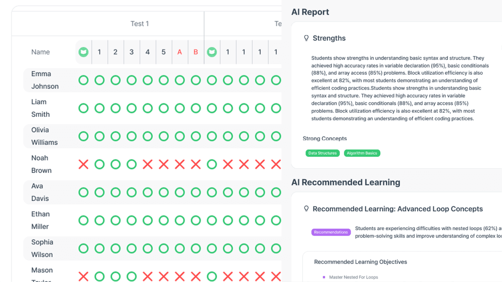Click question 5 column header in Test 1
Screen dimensions: 502x282
[163, 52]
